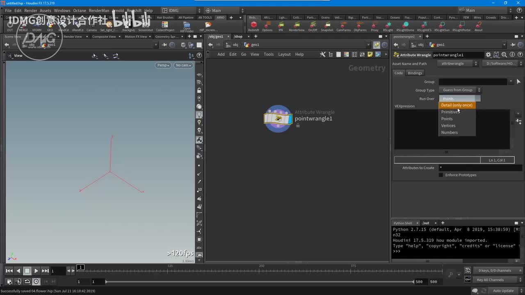Select Detail (only once) option
525x295 pixels.
click(x=457, y=105)
